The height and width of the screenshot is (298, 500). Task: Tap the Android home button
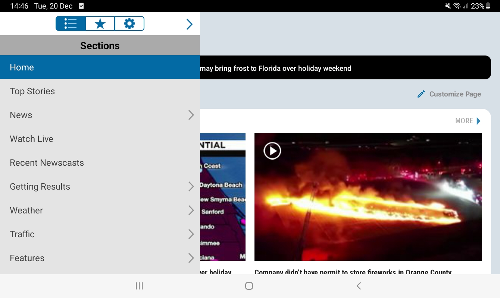point(249,286)
